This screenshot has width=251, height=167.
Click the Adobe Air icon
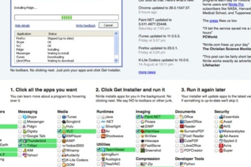point(103,131)
